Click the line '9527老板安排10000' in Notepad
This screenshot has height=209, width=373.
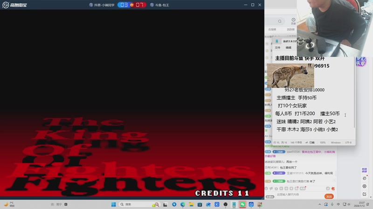tap(304, 90)
